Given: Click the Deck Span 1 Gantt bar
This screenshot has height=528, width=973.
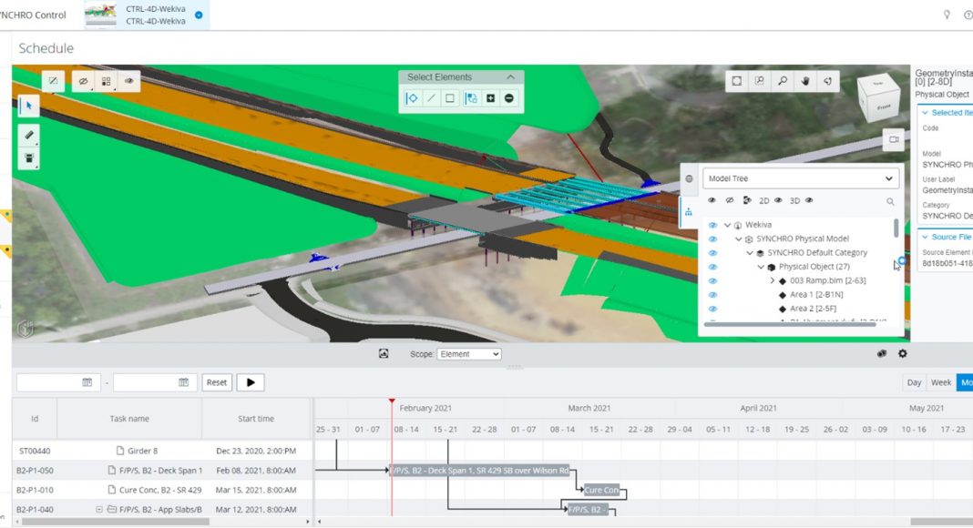Looking at the screenshot, I should (480, 471).
